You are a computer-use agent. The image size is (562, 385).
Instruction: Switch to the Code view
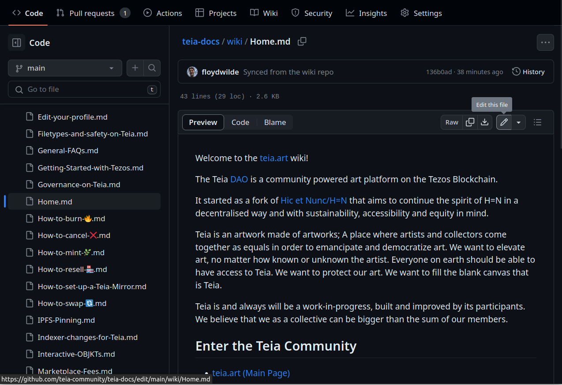(240, 122)
